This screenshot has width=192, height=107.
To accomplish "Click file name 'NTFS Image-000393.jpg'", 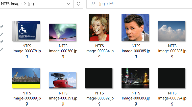I will 136,98.
